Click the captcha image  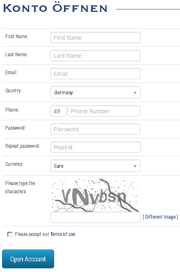click(95, 195)
